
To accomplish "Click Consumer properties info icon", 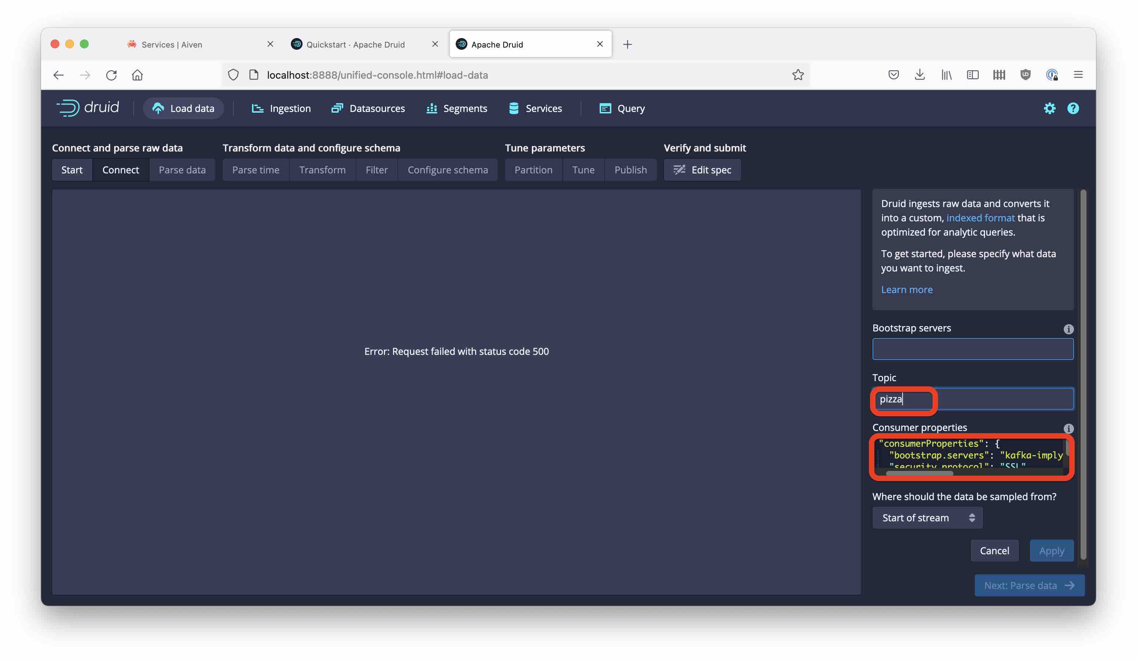I will point(1068,428).
